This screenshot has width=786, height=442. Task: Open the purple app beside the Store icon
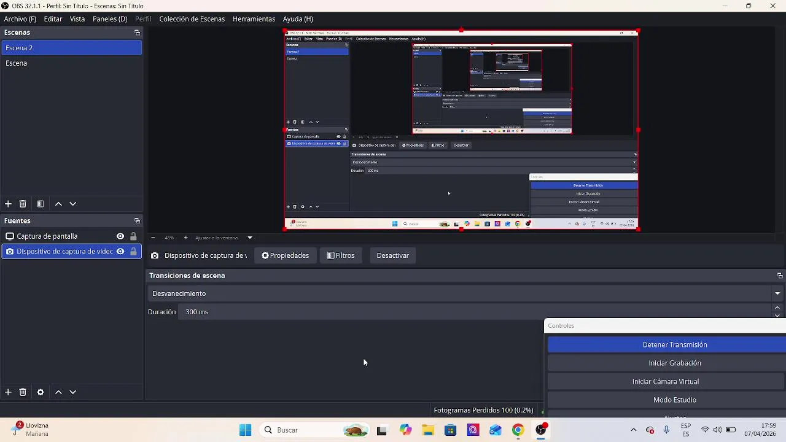click(473, 430)
